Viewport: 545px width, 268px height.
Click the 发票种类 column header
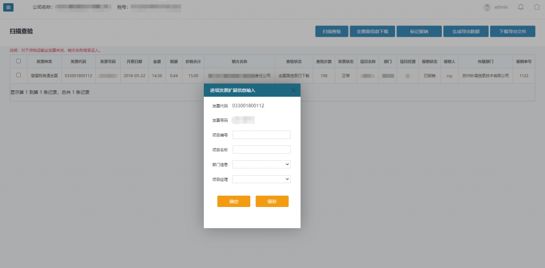point(44,62)
